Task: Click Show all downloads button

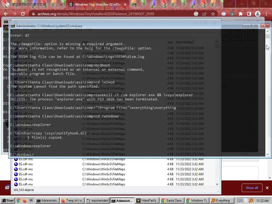Action: (x=252, y=188)
